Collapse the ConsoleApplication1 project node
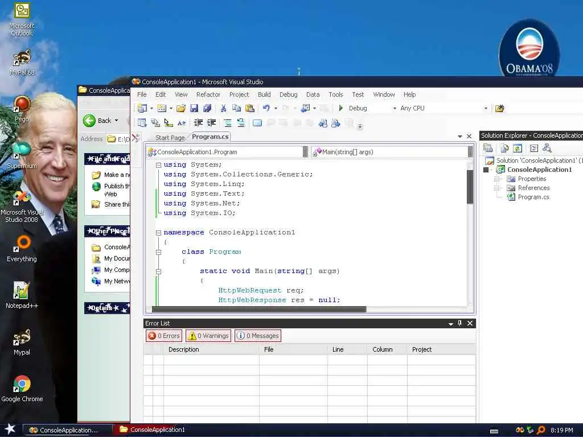This screenshot has width=583, height=437. point(486,170)
